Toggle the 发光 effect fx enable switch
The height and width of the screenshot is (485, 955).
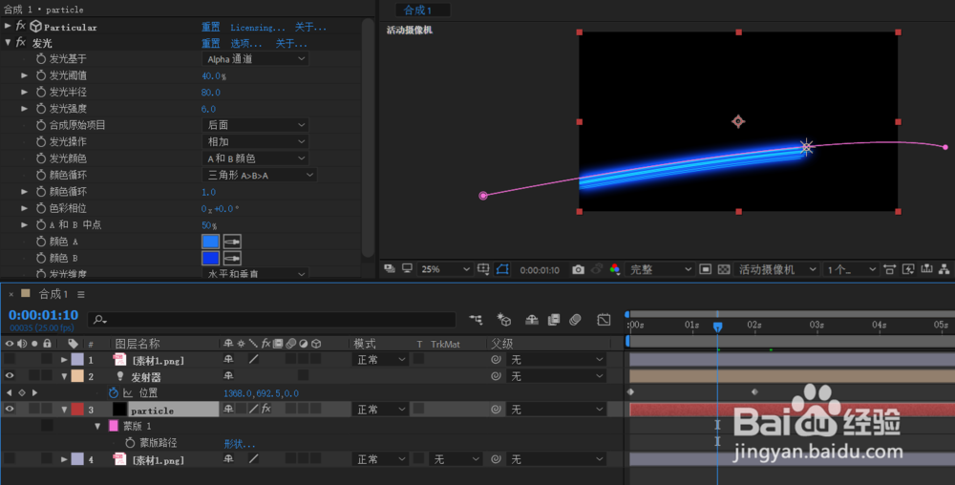(x=21, y=43)
